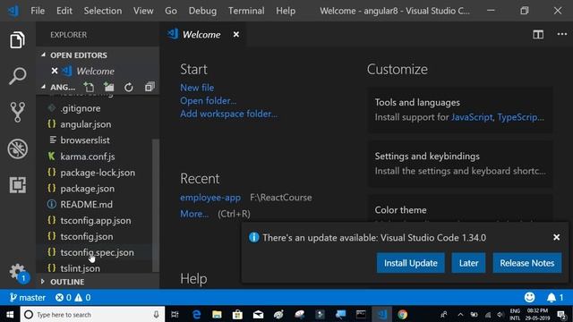Open the Explorer view in activity bar
The image size is (573, 322).
[17, 39]
